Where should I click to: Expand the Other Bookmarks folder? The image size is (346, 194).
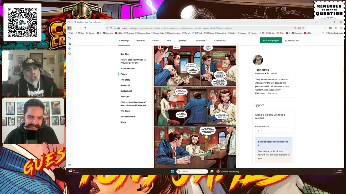[x=334, y=33]
